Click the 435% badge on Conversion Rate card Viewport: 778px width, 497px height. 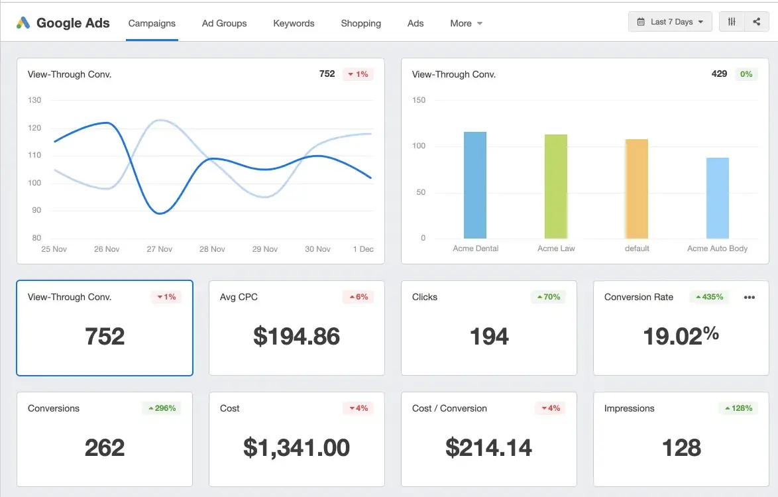pyautogui.click(x=710, y=297)
